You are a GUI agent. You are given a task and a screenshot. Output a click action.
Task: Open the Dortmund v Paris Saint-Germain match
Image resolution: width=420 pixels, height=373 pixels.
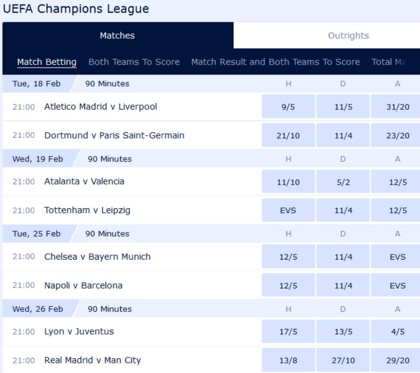coord(114,135)
